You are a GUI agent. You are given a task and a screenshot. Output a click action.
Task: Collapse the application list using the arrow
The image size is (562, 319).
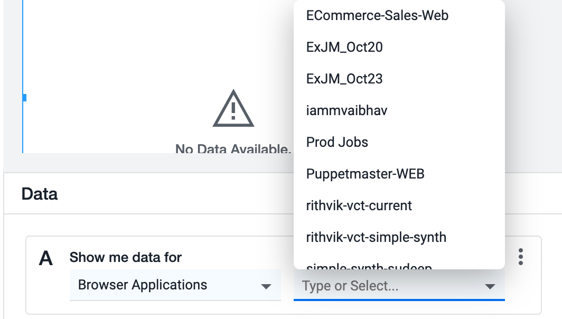click(x=490, y=286)
